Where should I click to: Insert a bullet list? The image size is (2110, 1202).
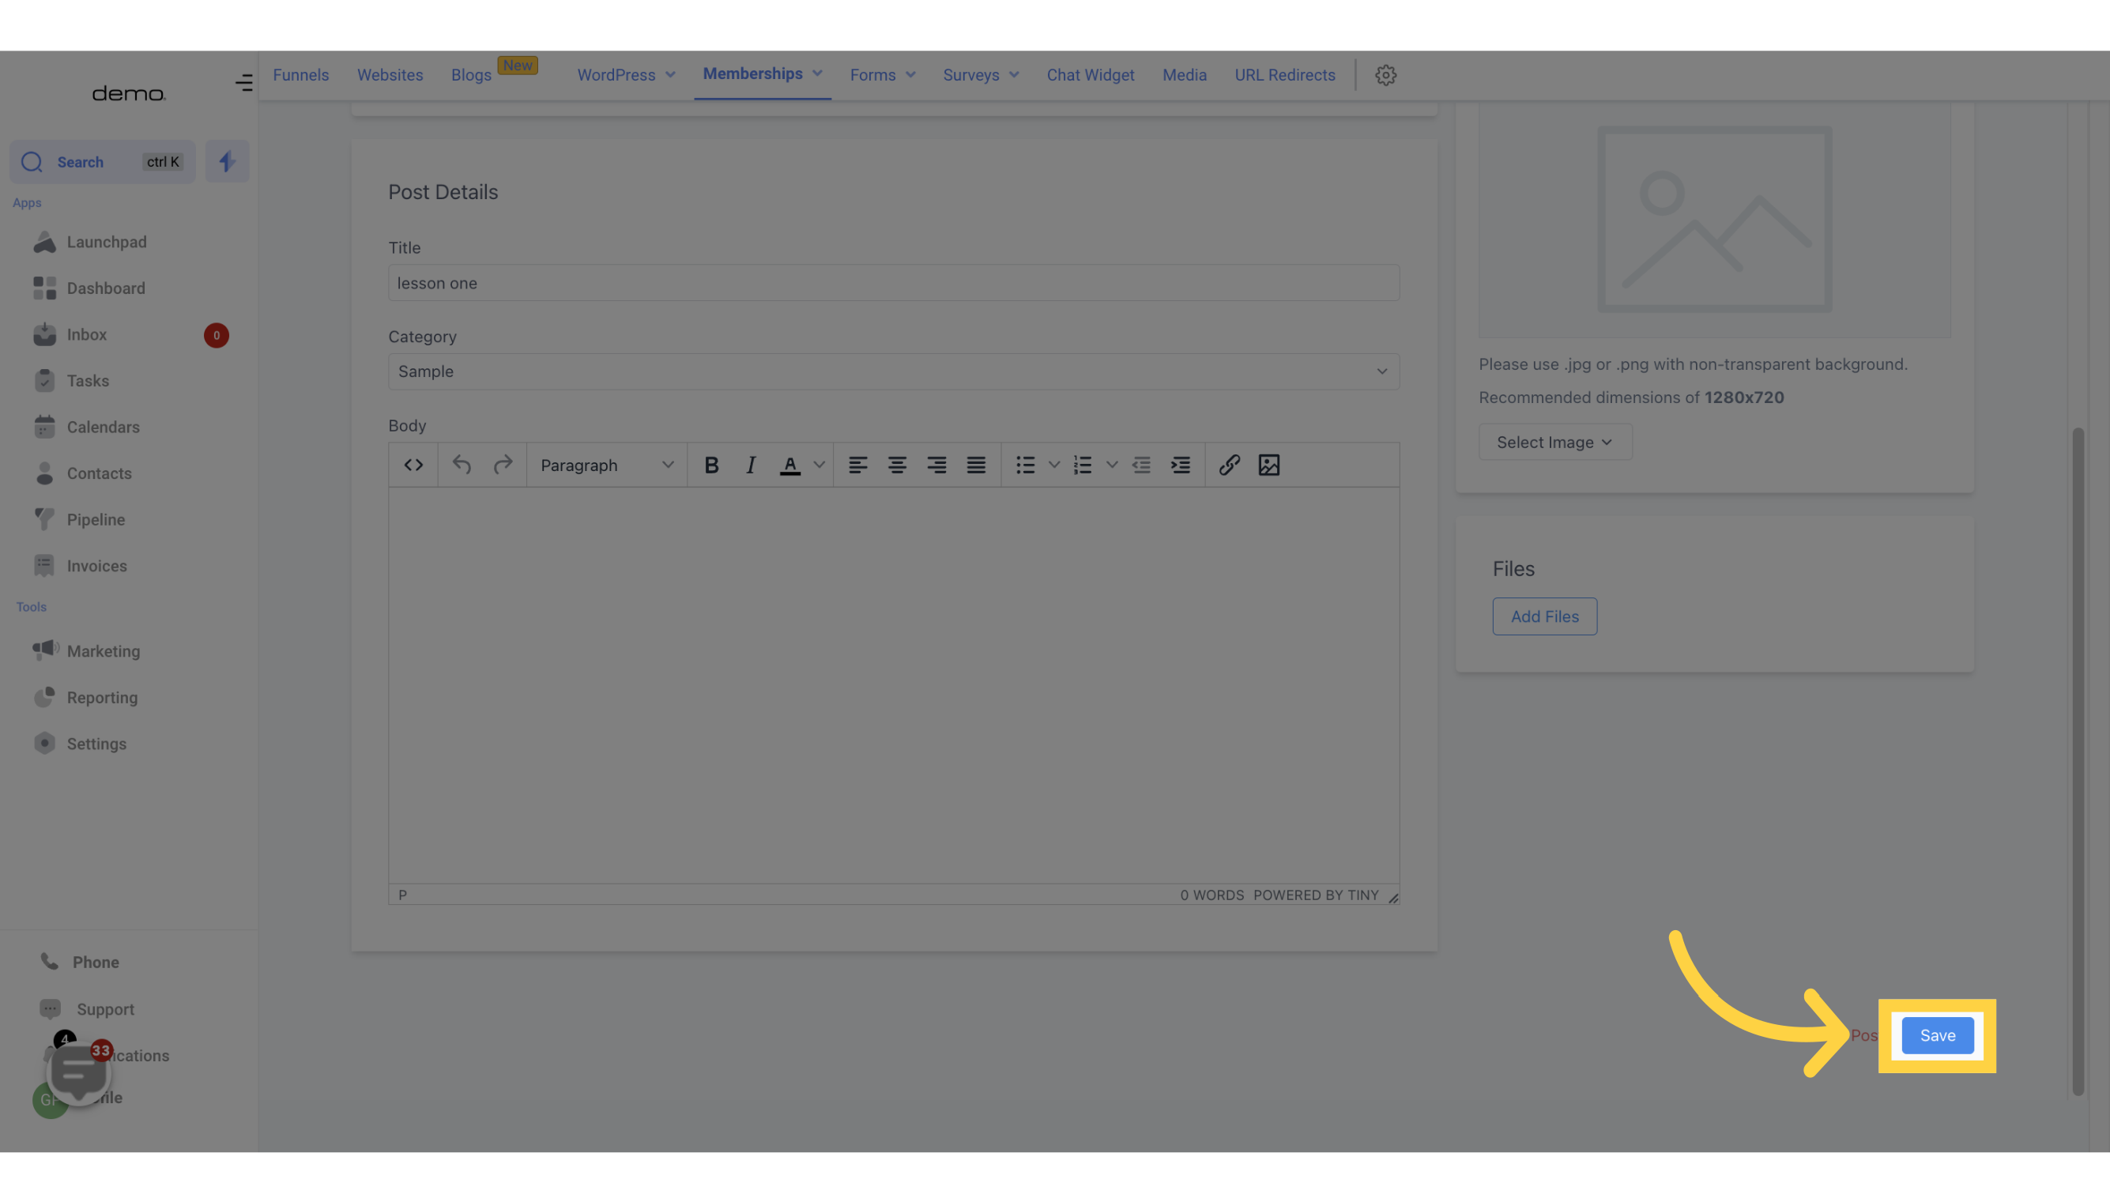point(1025,465)
